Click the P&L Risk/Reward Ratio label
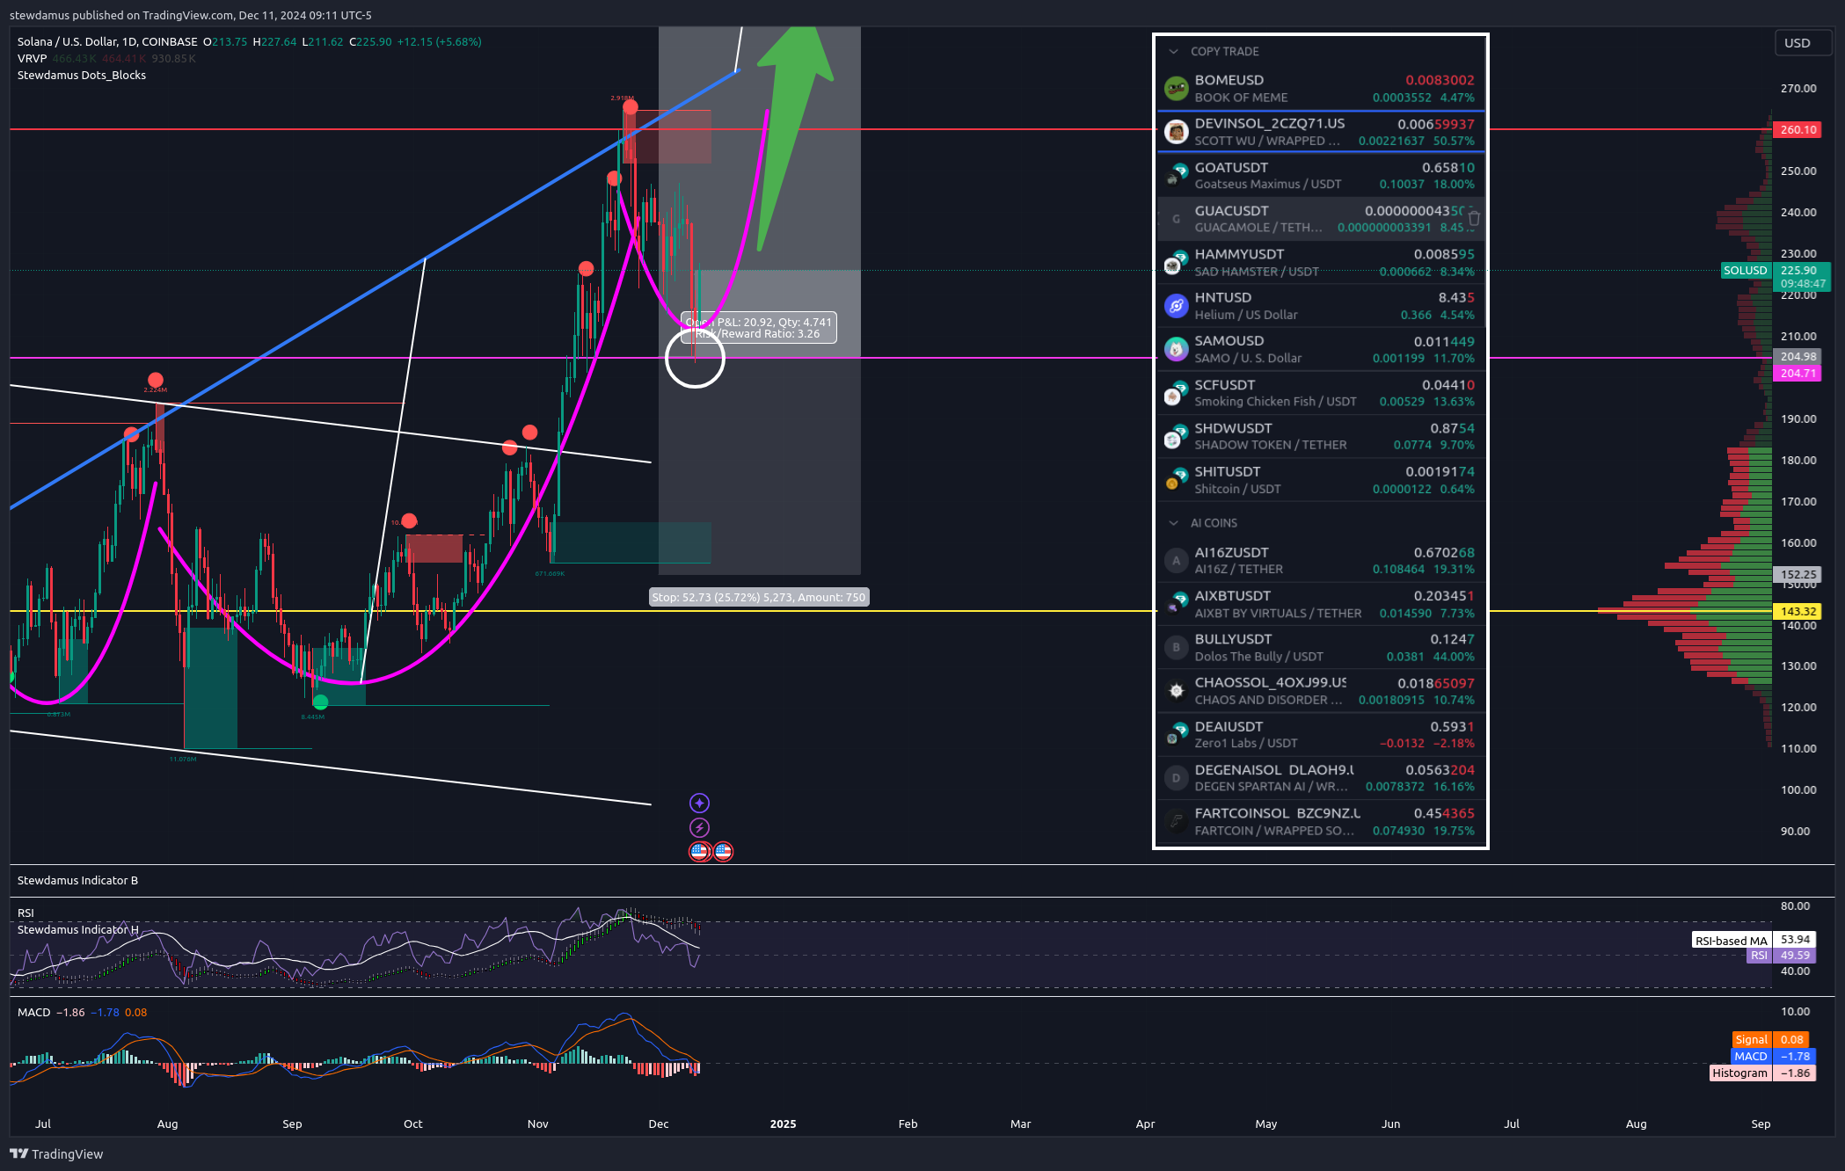This screenshot has height=1171, width=1845. (x=759, y=328)
